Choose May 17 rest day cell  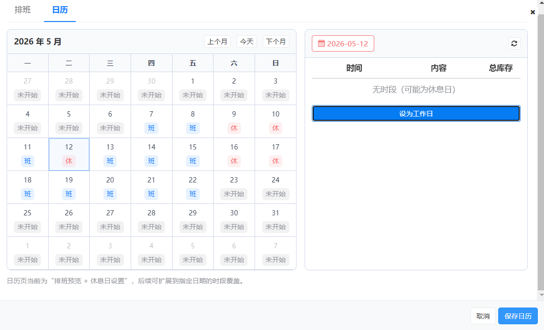coord(276,154)
